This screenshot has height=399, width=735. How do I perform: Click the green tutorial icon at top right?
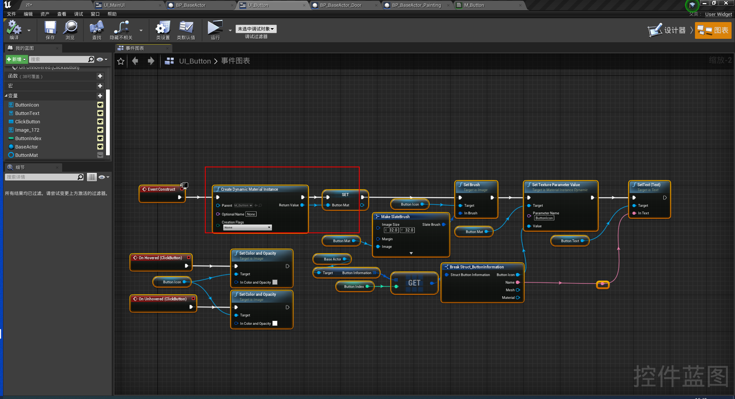pyautogui.click(x=692, y=5)
